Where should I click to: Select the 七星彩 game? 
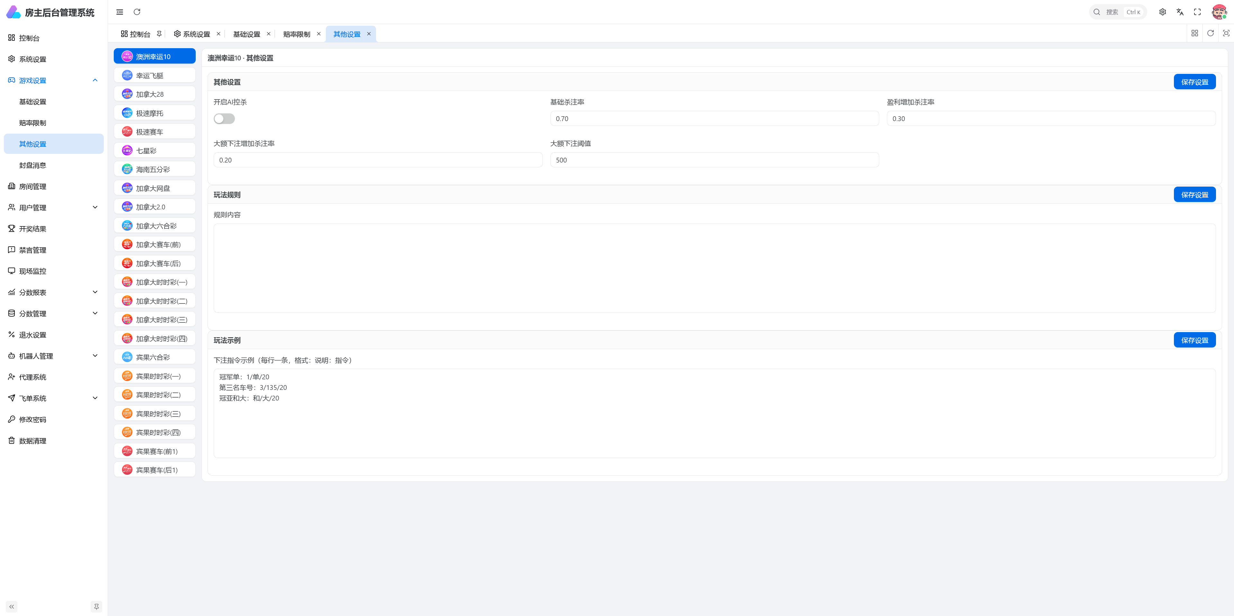[155, 150]
